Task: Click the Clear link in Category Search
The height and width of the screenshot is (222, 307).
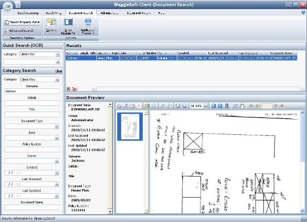Action: pyautogui.click(x=58, y=71)
